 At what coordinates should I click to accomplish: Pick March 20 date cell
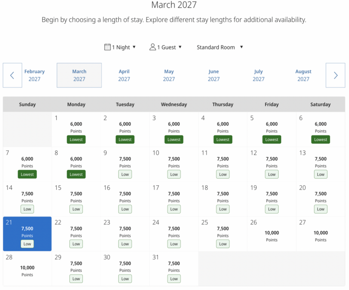click(321, 199)
